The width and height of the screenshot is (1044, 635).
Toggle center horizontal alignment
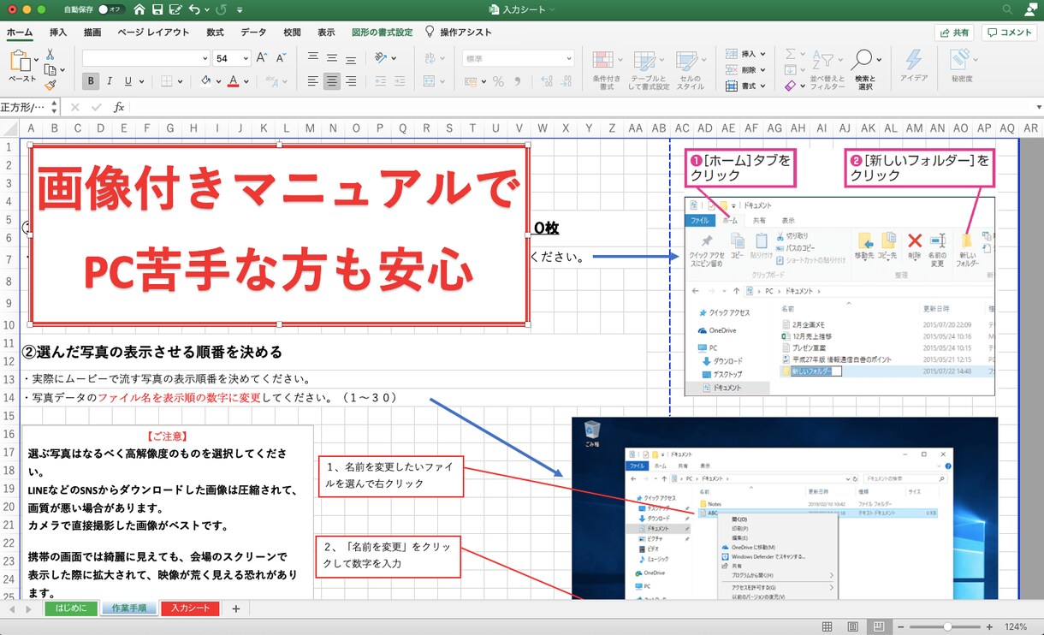tap(331, 81)
